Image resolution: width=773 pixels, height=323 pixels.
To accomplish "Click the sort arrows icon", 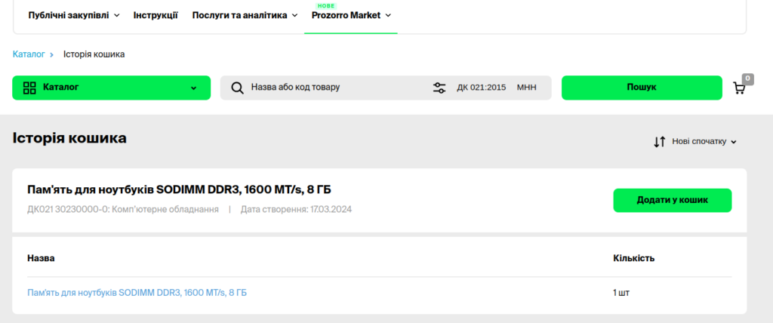I will tap(659, 141).
